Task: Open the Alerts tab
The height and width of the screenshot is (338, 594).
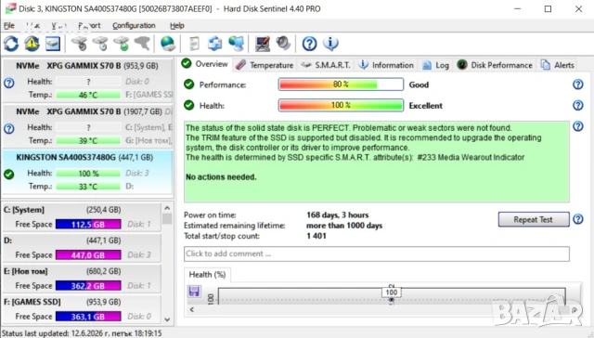Action: pos(557,65)
